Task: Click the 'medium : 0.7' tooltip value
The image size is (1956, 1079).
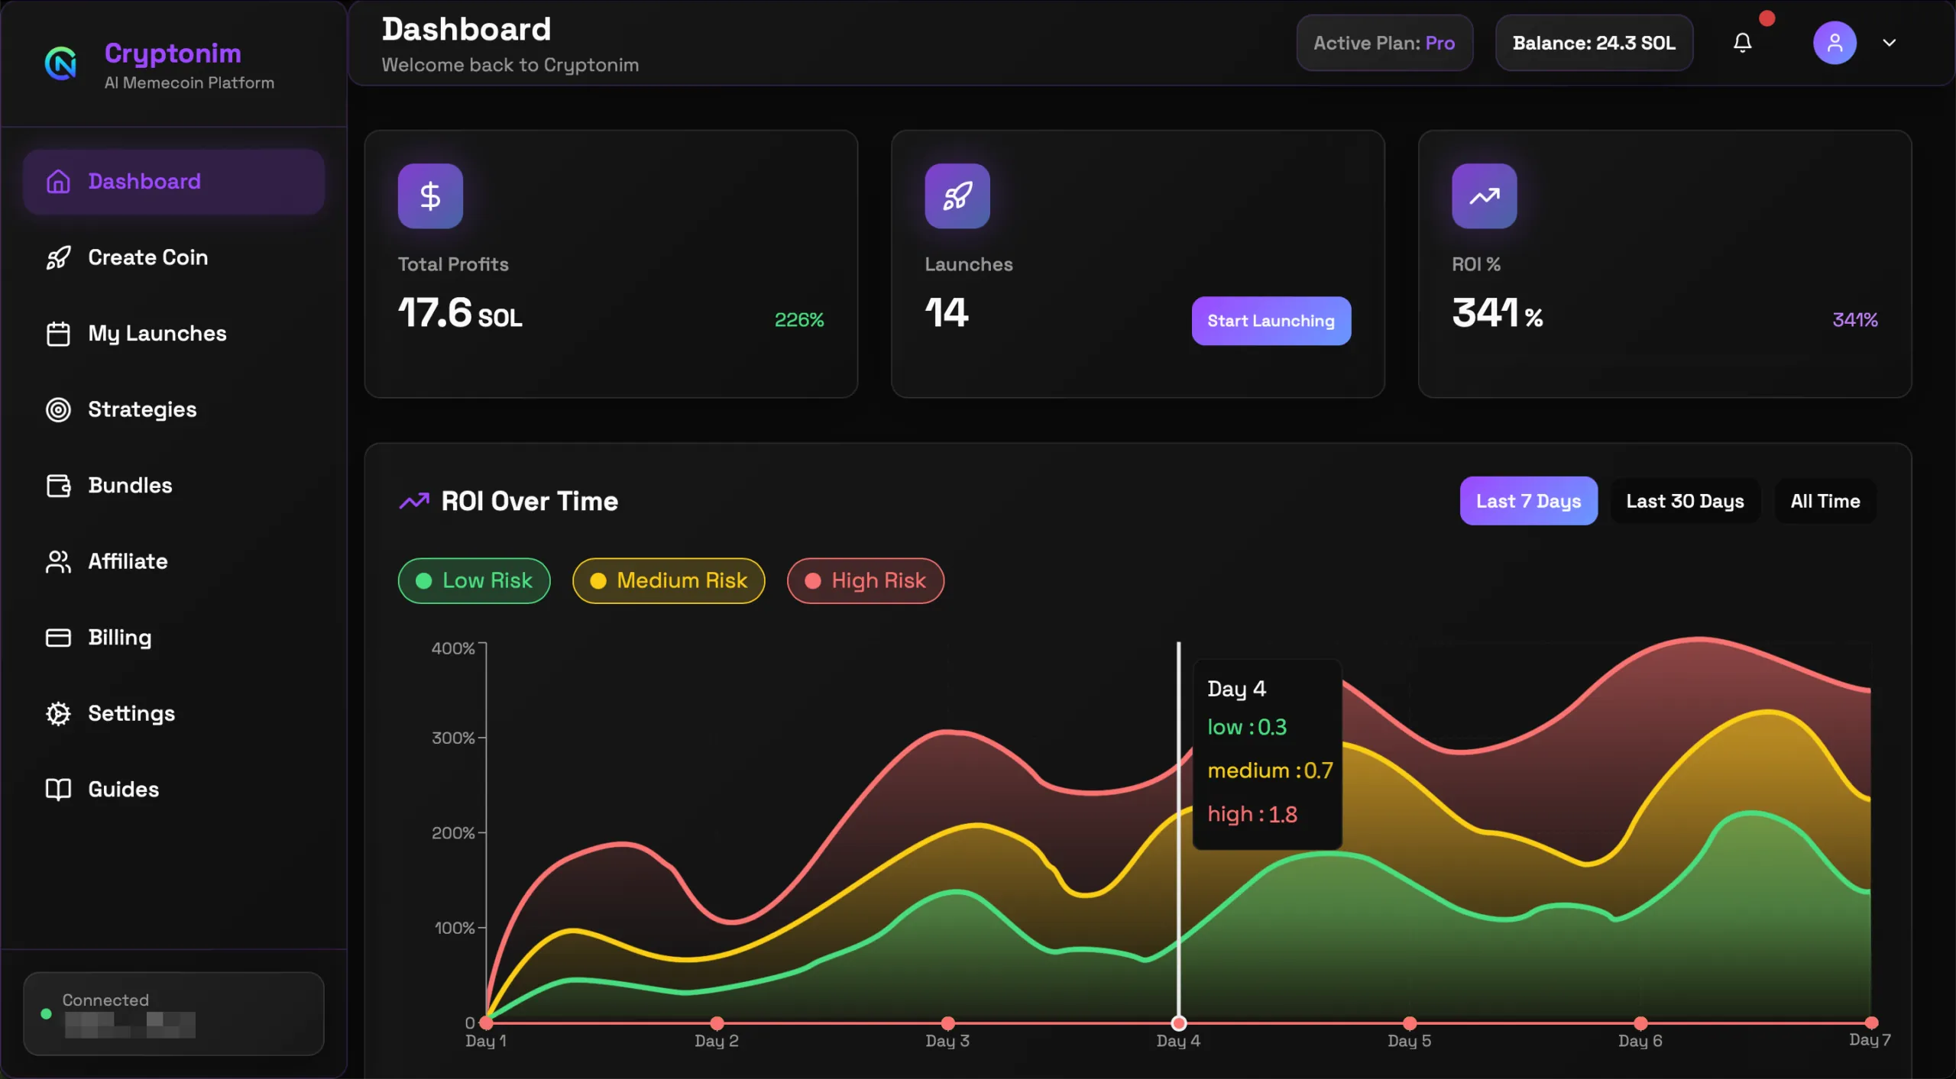Action: click(x=1270, y=771)
